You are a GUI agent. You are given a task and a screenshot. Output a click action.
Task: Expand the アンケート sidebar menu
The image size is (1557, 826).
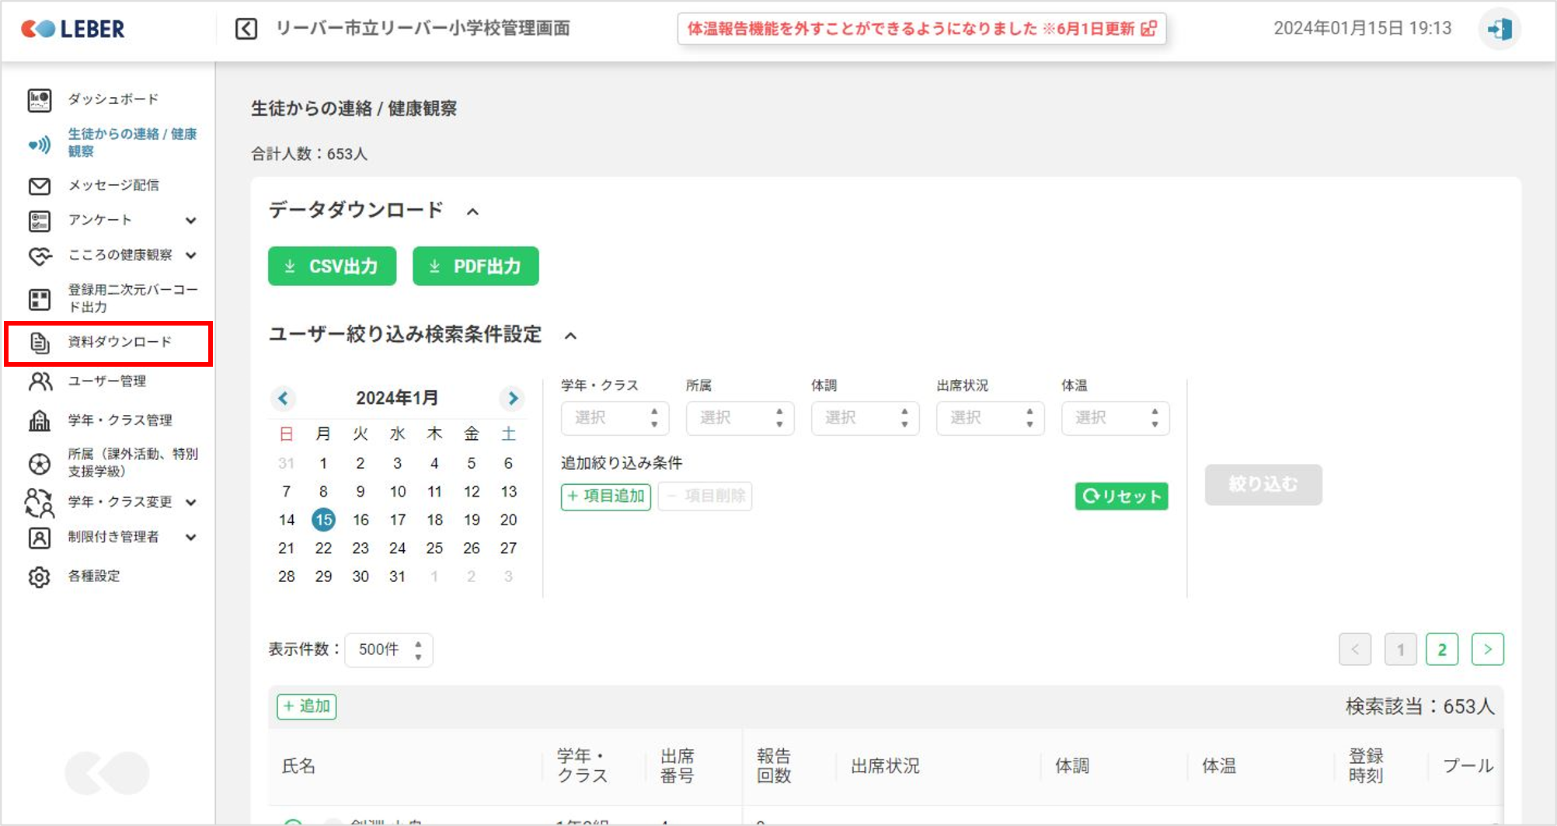click(190, 221)
